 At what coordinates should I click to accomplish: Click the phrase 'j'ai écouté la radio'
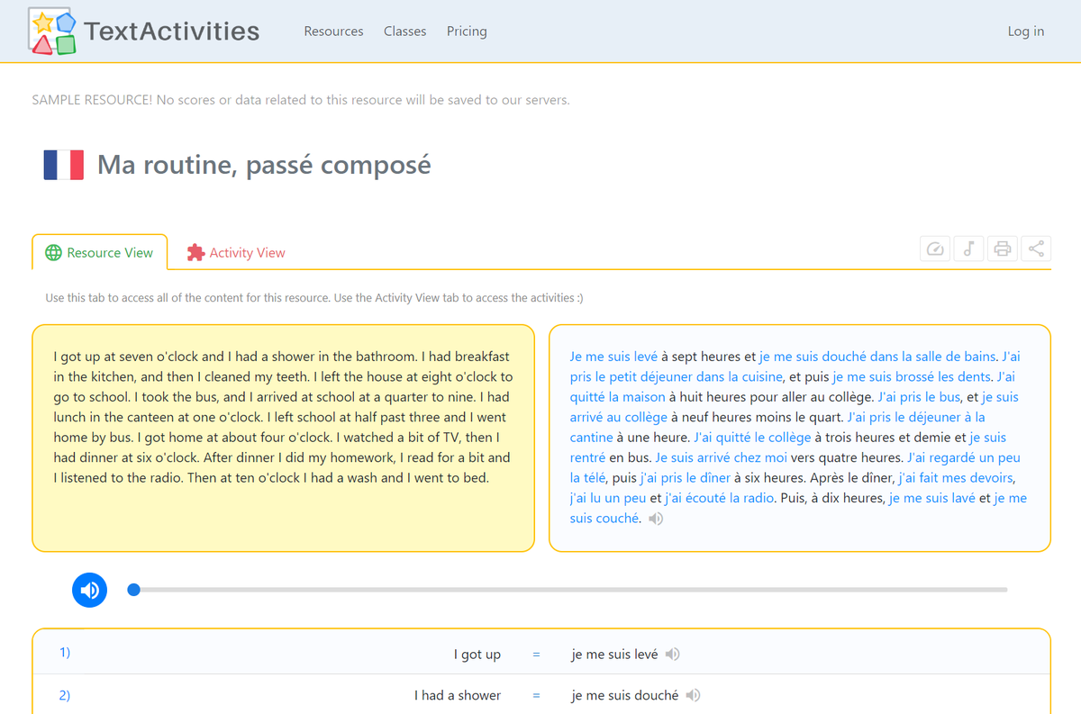click(x=720, y=498)
